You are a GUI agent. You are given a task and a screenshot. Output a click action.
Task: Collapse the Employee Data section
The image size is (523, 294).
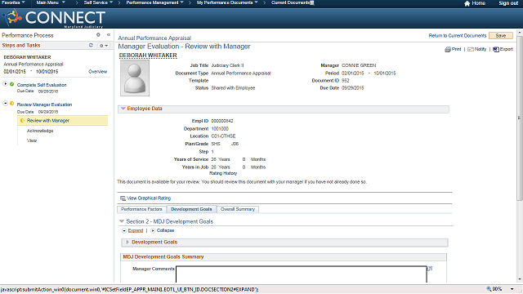pyautogui.click(x=123, y=109)
